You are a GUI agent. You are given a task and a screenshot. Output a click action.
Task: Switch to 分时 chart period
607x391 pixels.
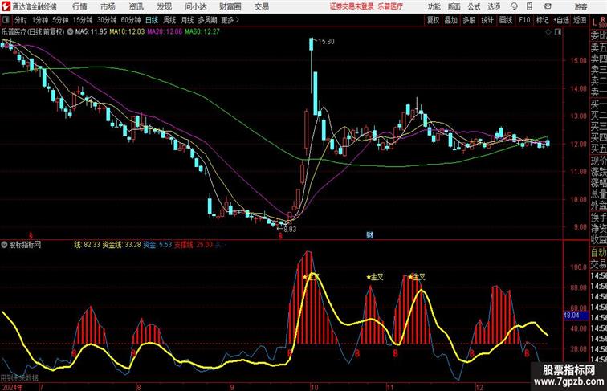pos(21,20)
